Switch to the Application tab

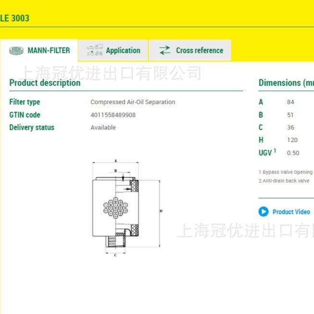point(113,50)
